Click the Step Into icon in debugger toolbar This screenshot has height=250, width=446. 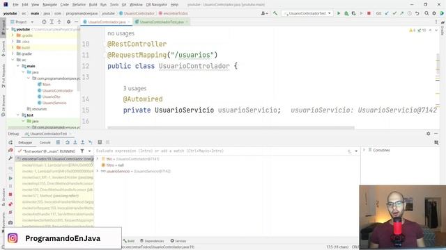(x=75, y=142)
